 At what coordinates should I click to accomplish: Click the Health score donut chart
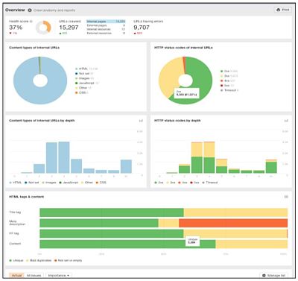(x=43, y=28)
